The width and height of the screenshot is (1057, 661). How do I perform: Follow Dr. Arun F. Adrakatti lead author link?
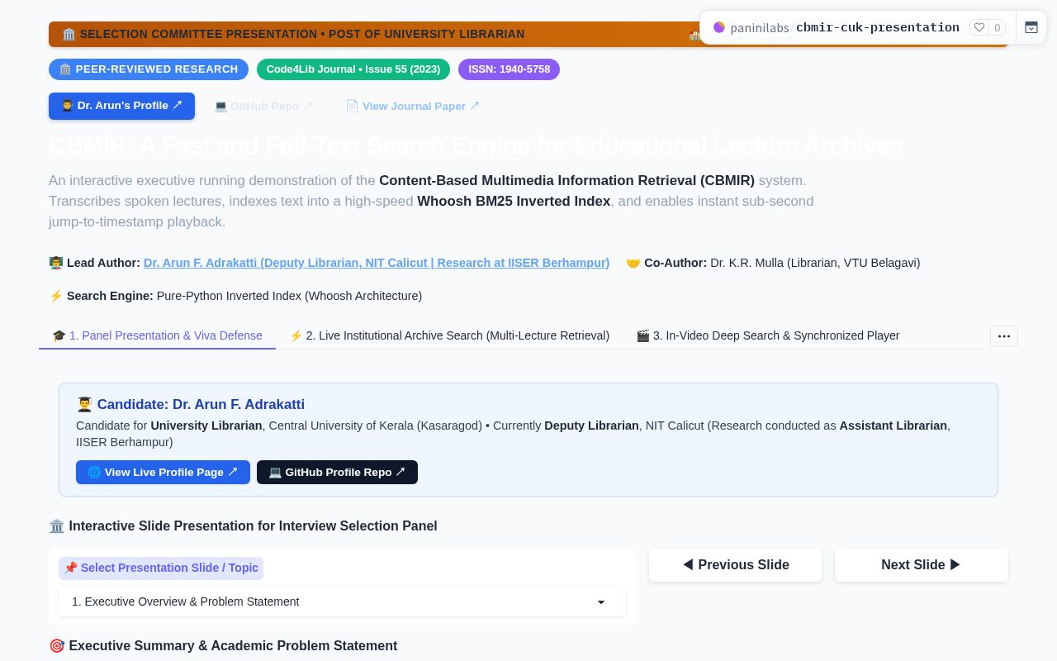377,263
